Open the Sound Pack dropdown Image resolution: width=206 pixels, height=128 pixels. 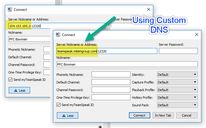(177, 105)
